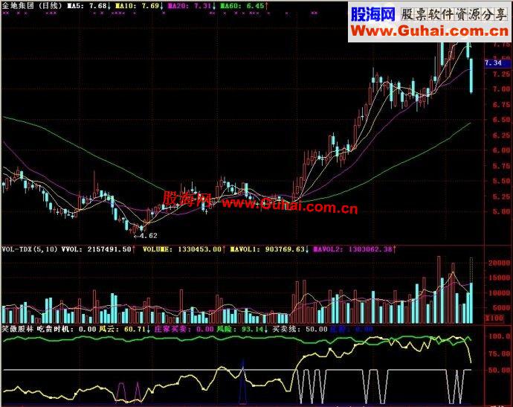Screen dimensions: 513x407
Task: Click the 5.00 price axis label
Action: coord(501,212)
